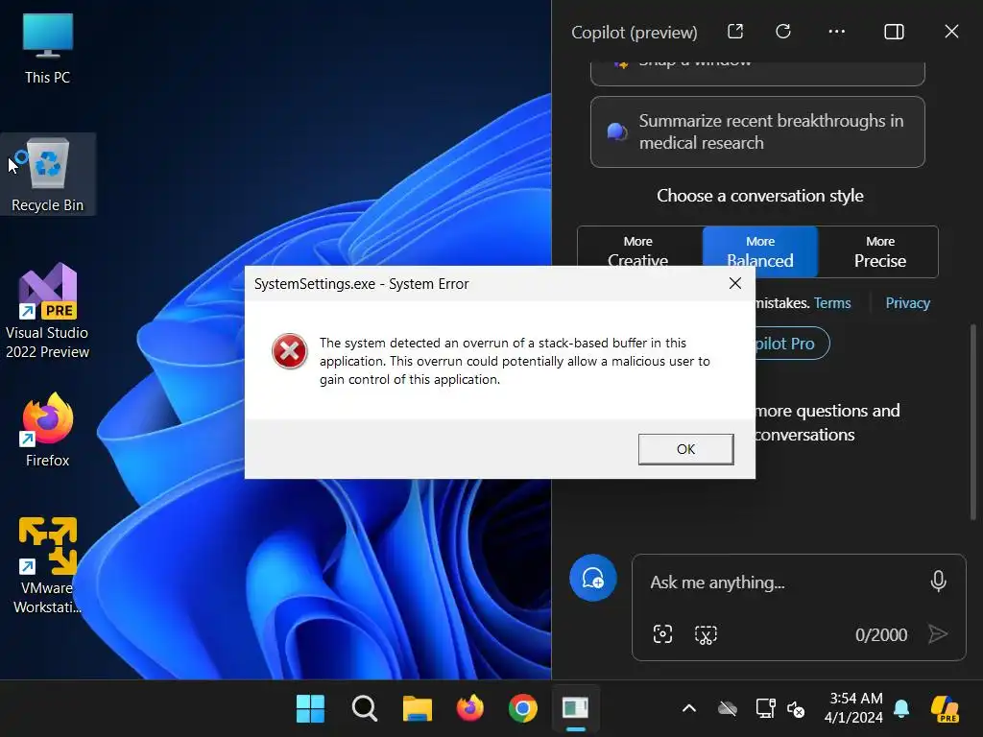Screen dimensions: 983x737
Task: Start a new topic in Copilot
Action: [593, 578]
